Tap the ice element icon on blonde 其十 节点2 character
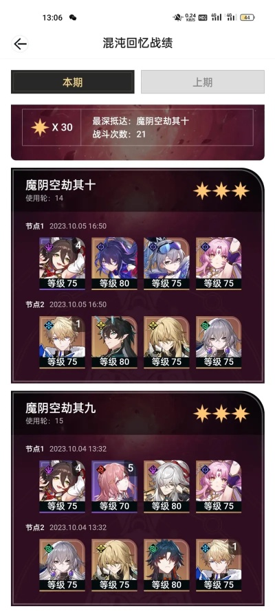275x611 pixels. click(x=49, y=325)
